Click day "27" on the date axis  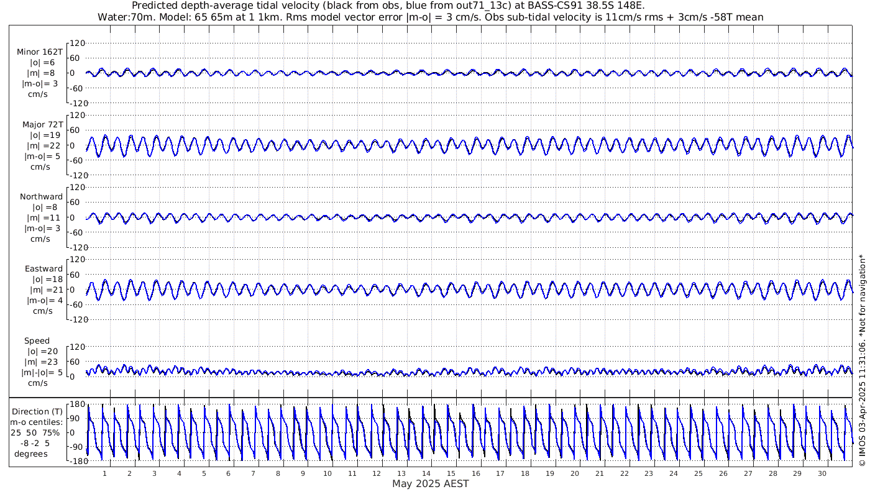click(748, 473)
